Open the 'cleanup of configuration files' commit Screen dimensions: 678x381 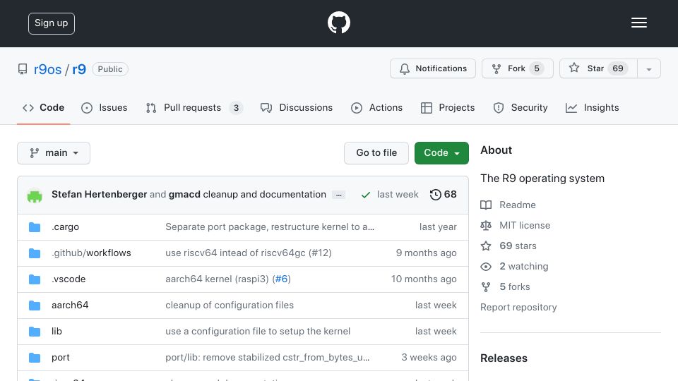click(x=230, y=305)
